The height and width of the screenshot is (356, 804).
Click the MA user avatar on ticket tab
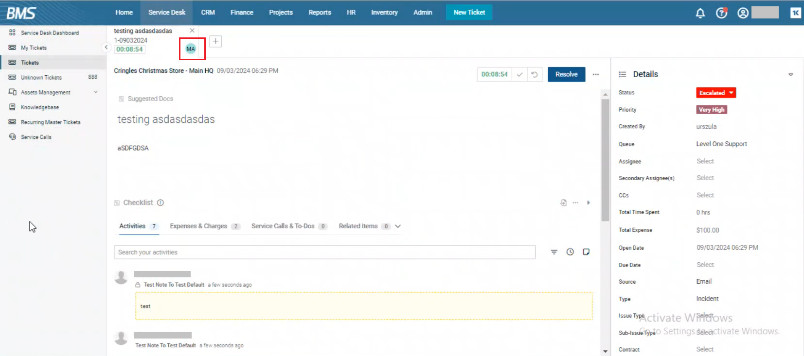pyautogui.click(x=191, y=49)
